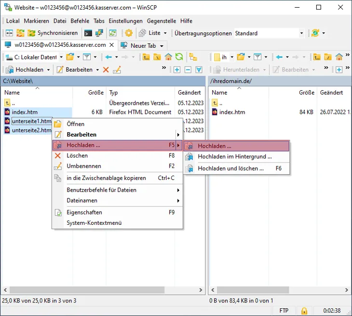The width and height of the screenshot is (352, 316).
Task: Sort the remote panel by Größe column
Action: tap(293, 93)
